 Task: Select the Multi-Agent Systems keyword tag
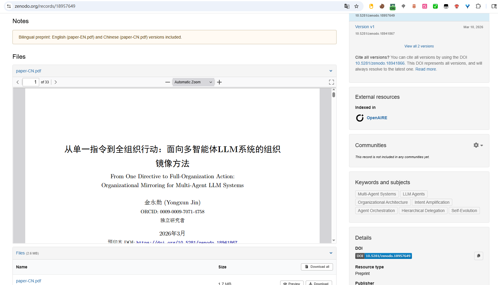pyautogui.click(x=377, y=194)
